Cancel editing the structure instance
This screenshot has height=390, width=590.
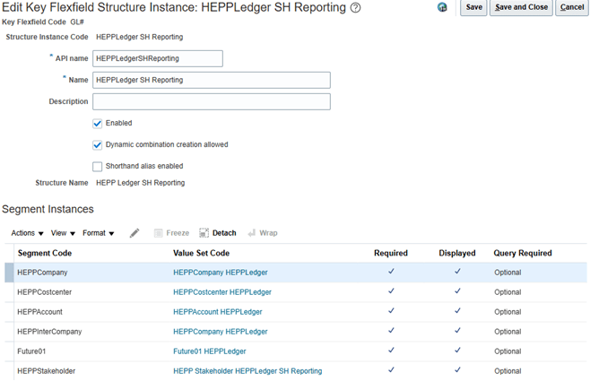tap(571, 7)
